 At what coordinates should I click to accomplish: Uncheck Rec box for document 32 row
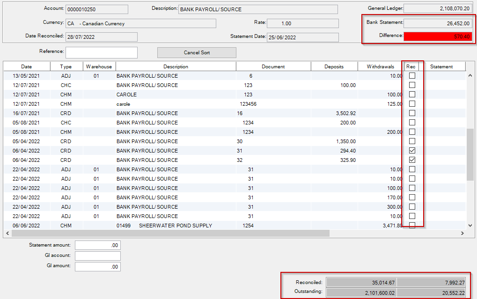click(x=412, y=160)
